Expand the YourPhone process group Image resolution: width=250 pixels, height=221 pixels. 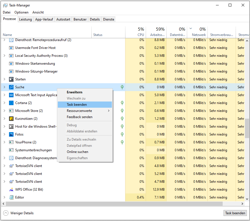4,142
